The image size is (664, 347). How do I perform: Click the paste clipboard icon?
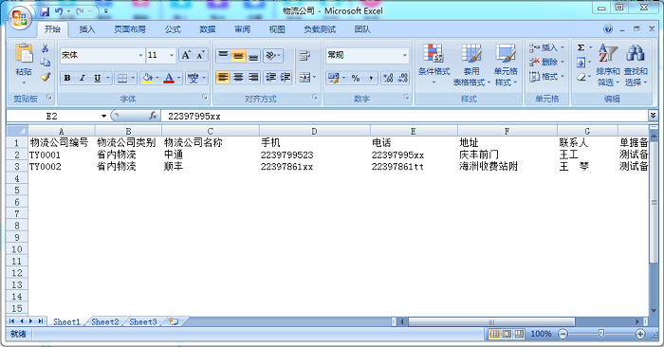click(24, 53)
